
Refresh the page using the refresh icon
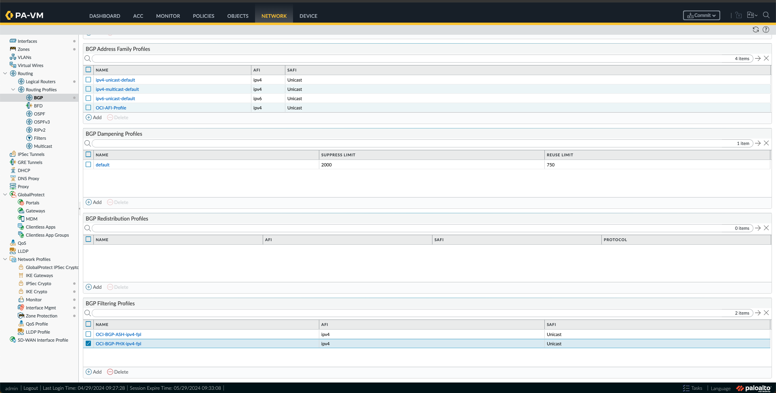[755, 29]
